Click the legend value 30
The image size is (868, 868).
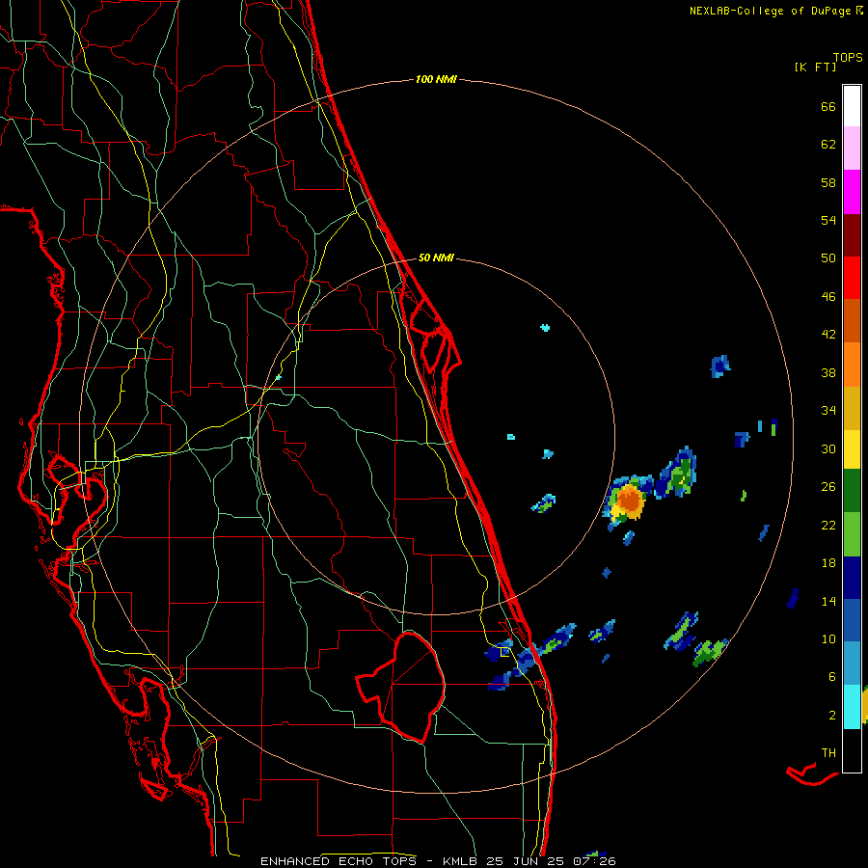point(828,448)
